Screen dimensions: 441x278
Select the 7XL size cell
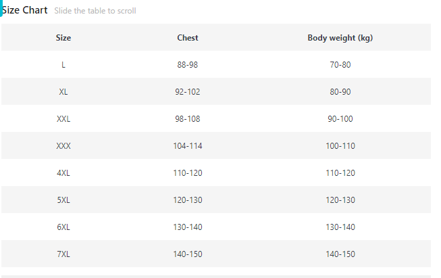point(63,254)
